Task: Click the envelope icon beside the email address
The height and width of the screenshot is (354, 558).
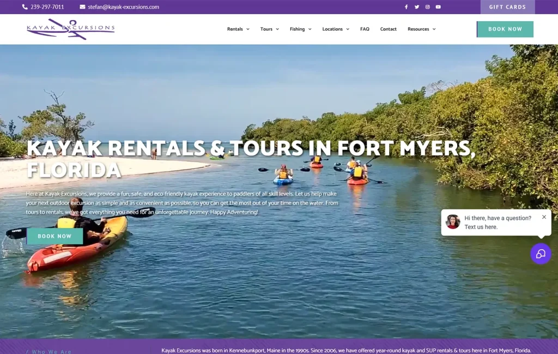Action: pyautogui.click(x=82, y=7)
